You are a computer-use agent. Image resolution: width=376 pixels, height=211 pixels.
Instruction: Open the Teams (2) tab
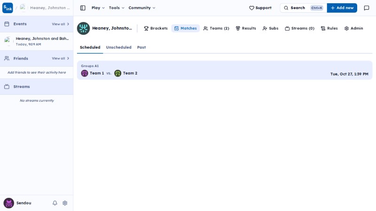tap(216, 28)
